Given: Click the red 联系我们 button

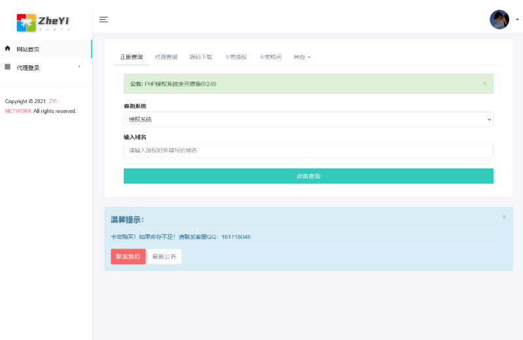Looking at the screenshot, I should (x=128, y=256).
